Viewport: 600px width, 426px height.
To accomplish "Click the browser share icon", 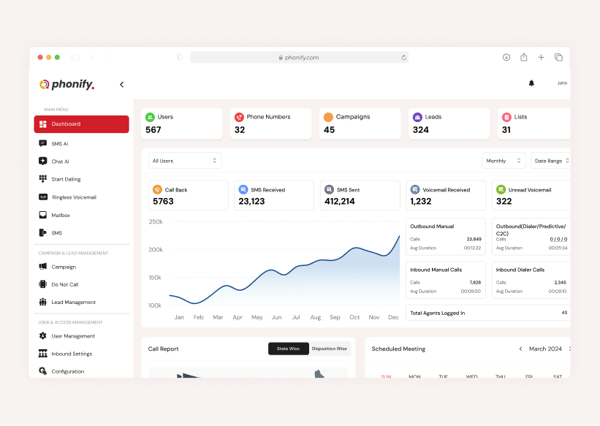I will pyautogui.click(x=524, y=57).
